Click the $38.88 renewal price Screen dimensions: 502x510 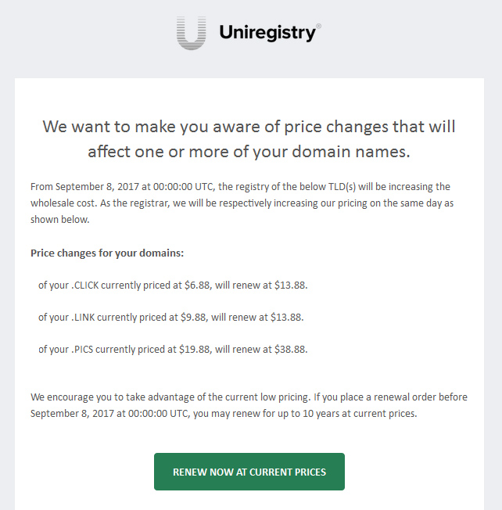(x=291, y=350)
